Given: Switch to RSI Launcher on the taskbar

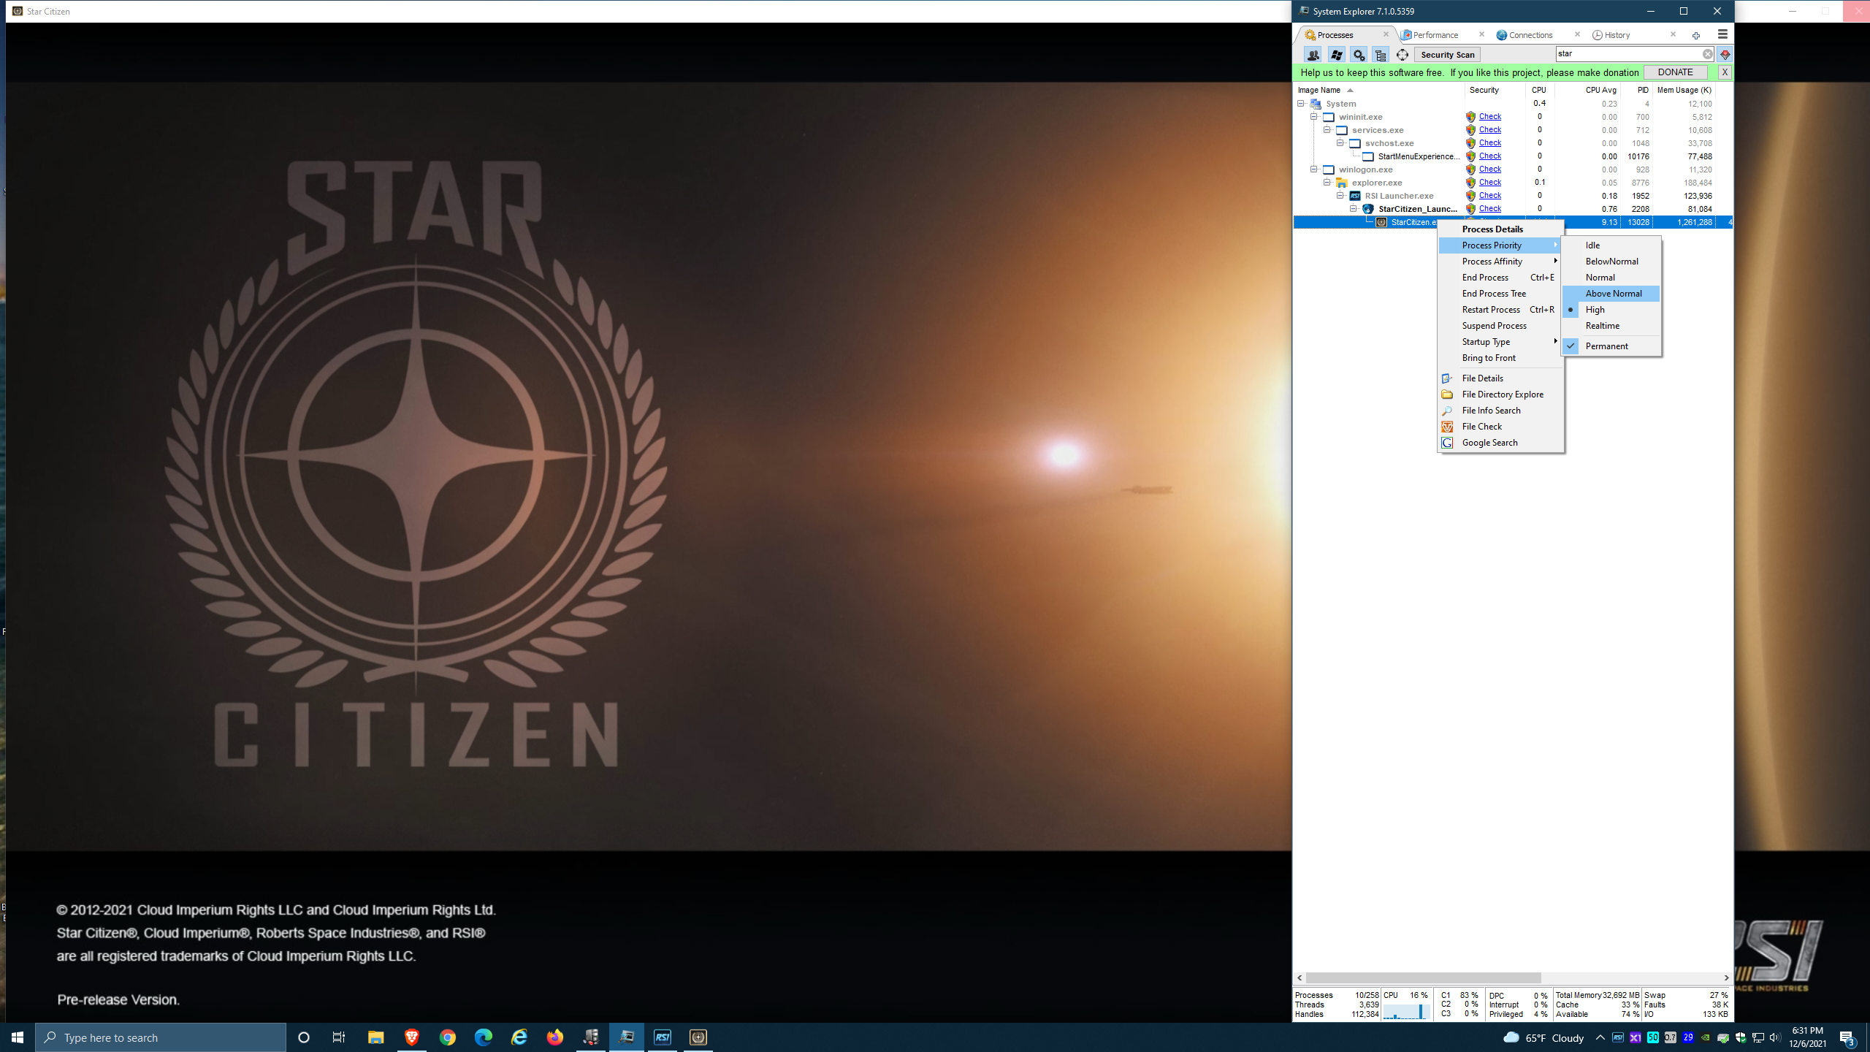Looking at the screenshot, I should [663, 1037].
